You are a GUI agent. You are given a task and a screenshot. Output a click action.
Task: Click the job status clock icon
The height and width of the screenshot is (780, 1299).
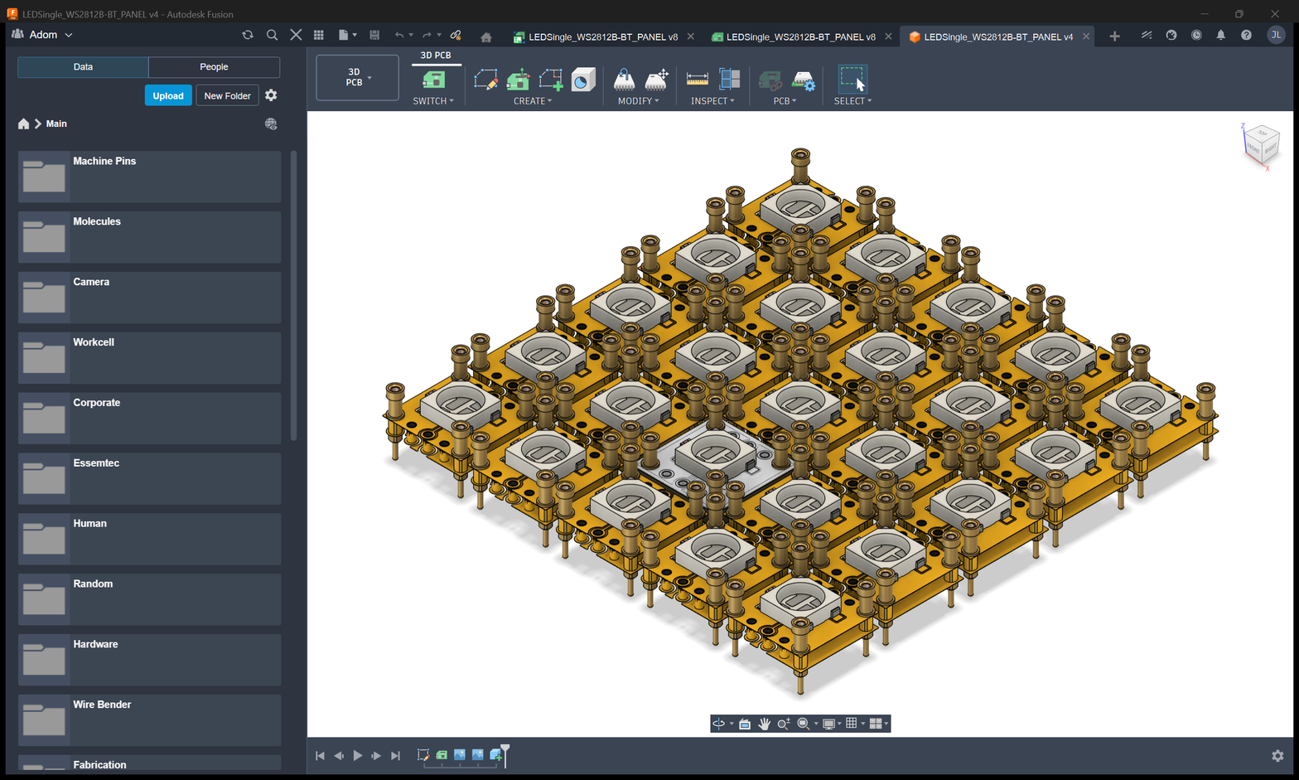[x=1196, y=35]
